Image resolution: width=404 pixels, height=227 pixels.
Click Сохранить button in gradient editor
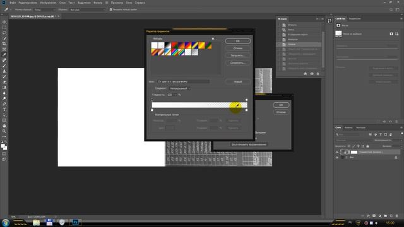(237, 62)
